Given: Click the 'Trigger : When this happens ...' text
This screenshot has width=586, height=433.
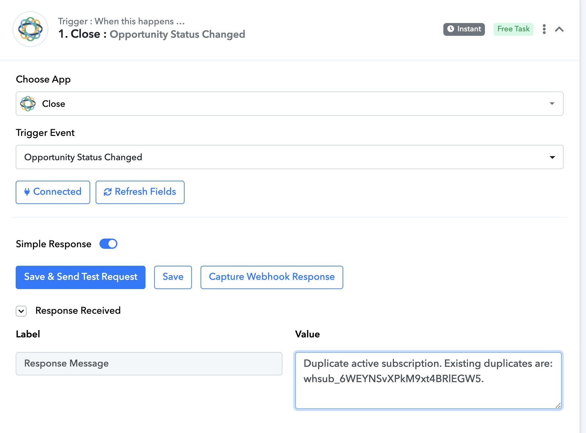Looking at the screenshot, I should click(x=121, y=21).
